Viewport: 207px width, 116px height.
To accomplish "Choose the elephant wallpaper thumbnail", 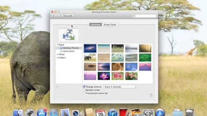I will (x=90, y=57).
